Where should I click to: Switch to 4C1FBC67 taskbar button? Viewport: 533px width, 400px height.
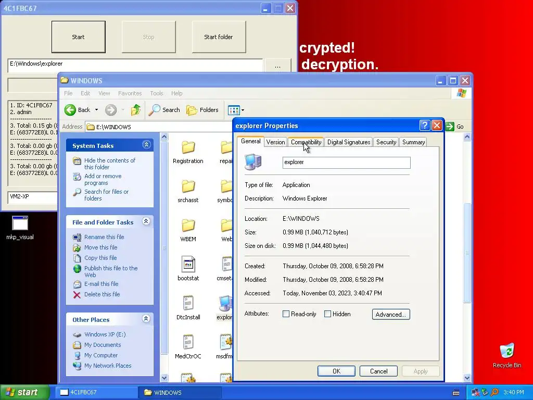pyautogui.click(x=96, y=393)
